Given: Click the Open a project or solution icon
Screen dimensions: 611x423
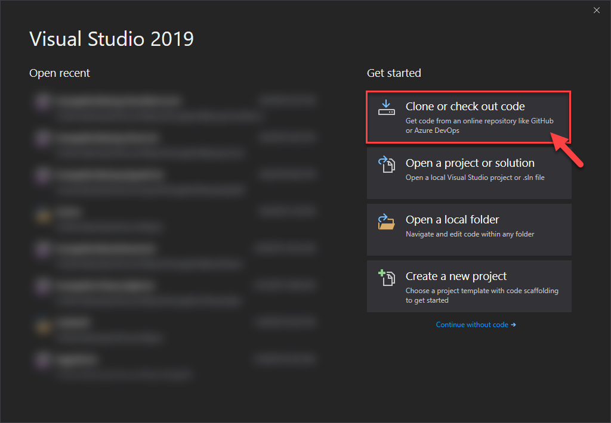Looking at the screenshot, I should [x=387, y=164].
